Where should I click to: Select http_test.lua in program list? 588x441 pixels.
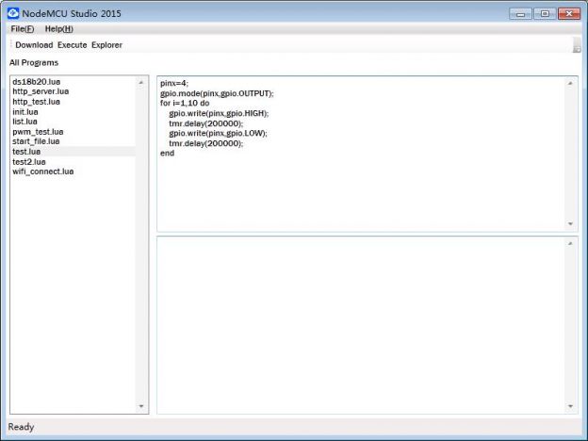(x=36, y=102)
